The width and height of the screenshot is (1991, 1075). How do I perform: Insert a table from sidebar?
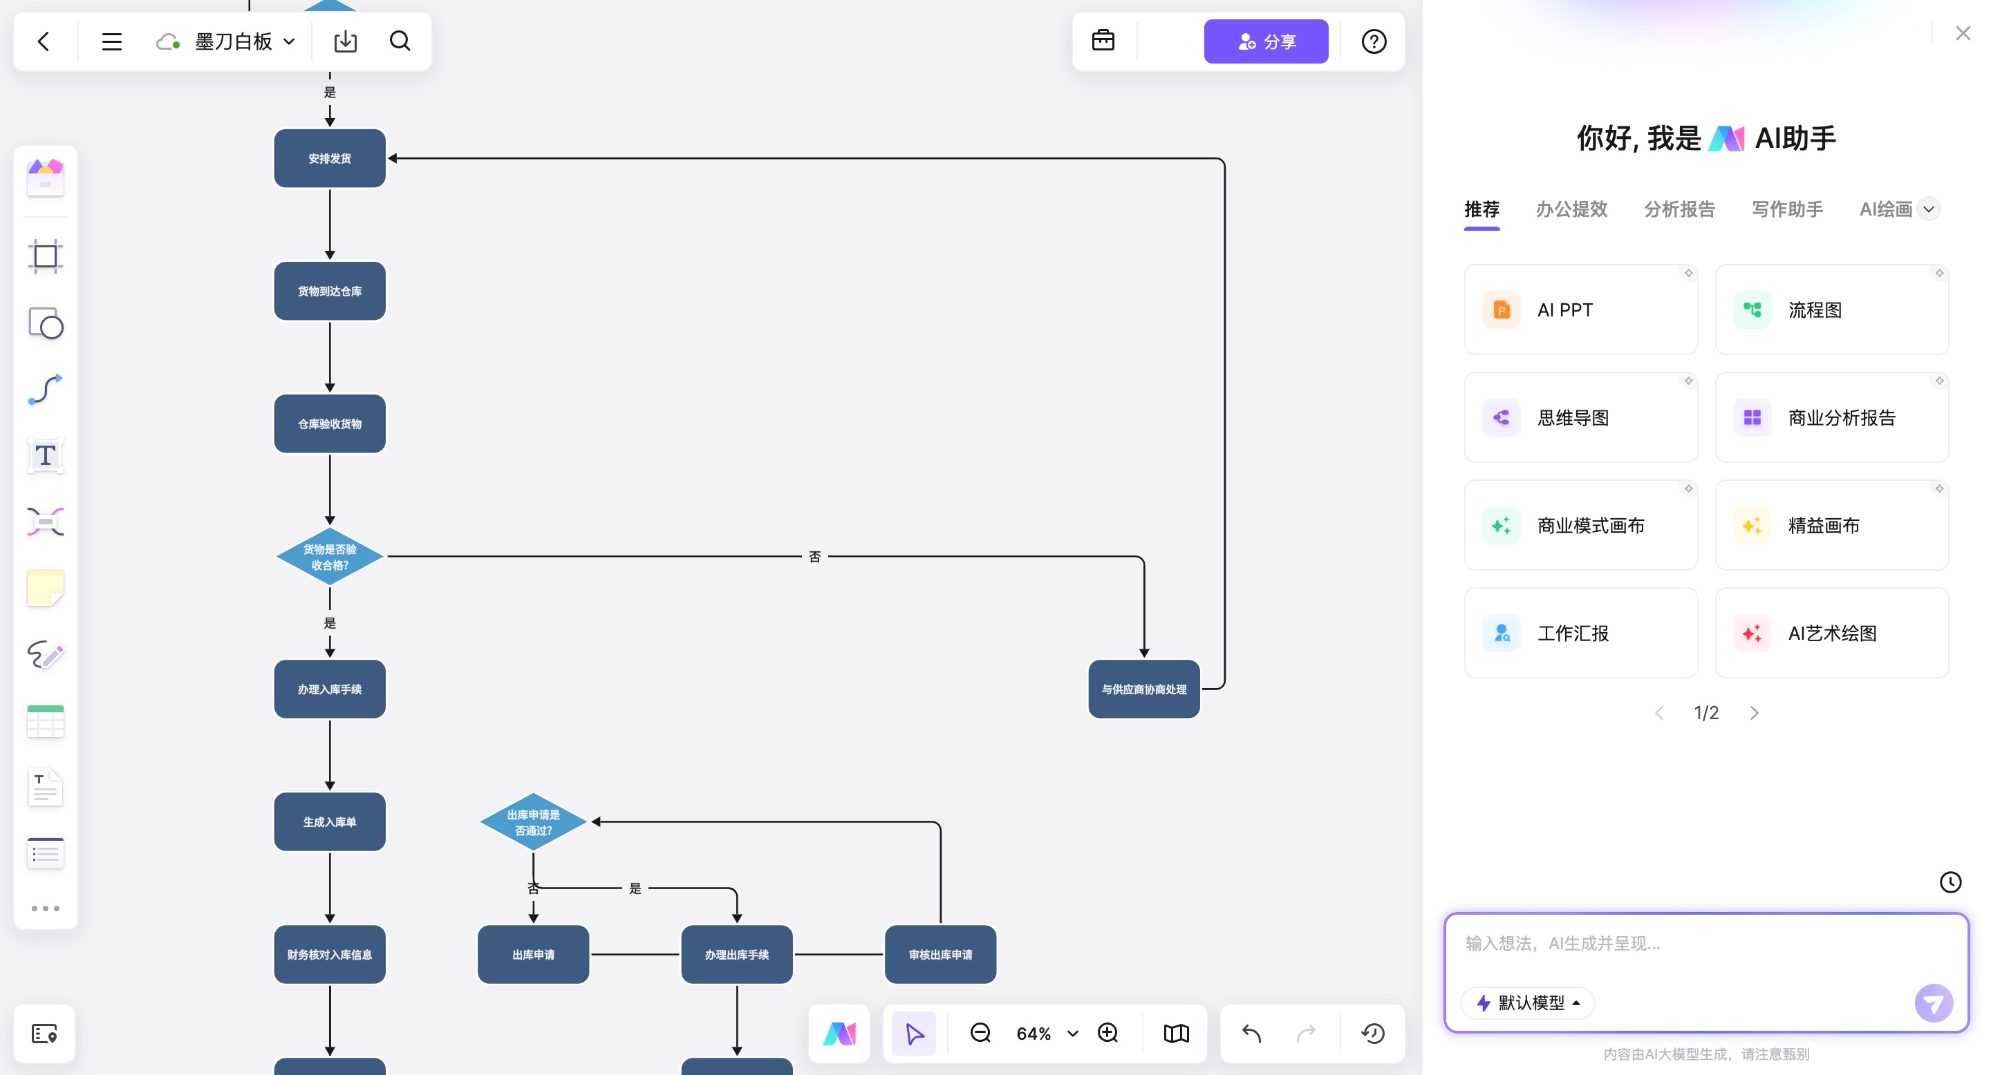[45, 721]
